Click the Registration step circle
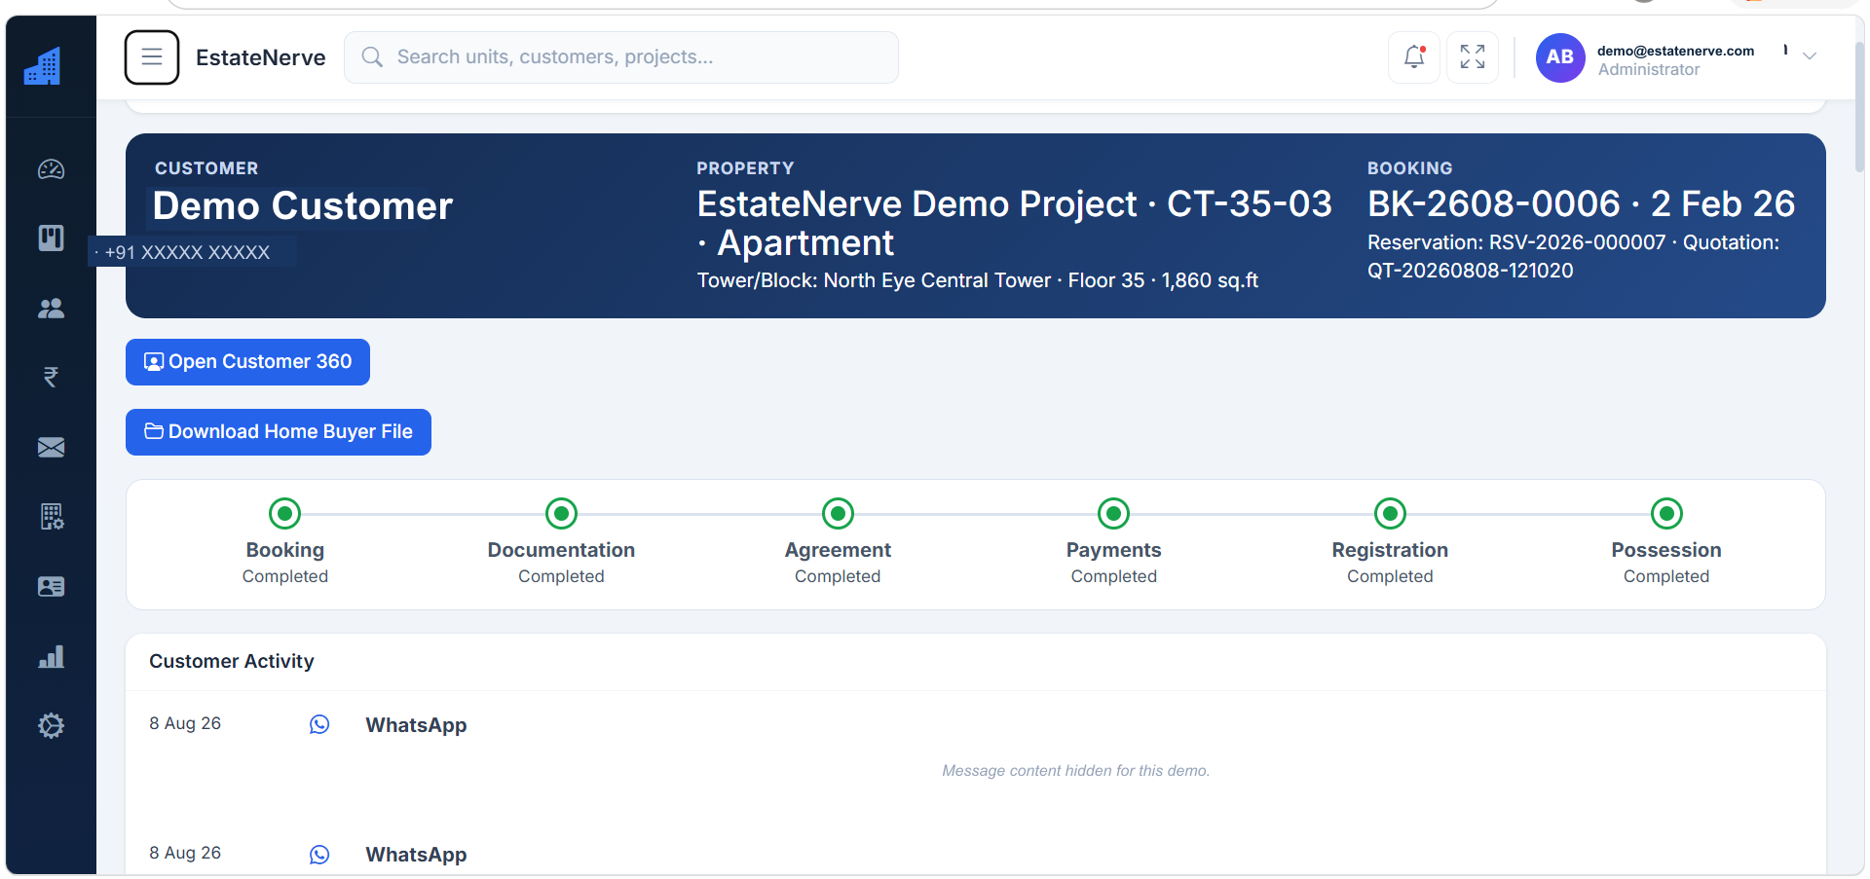The height and width of the screenshot is (879, 1870). [1390, 513]
